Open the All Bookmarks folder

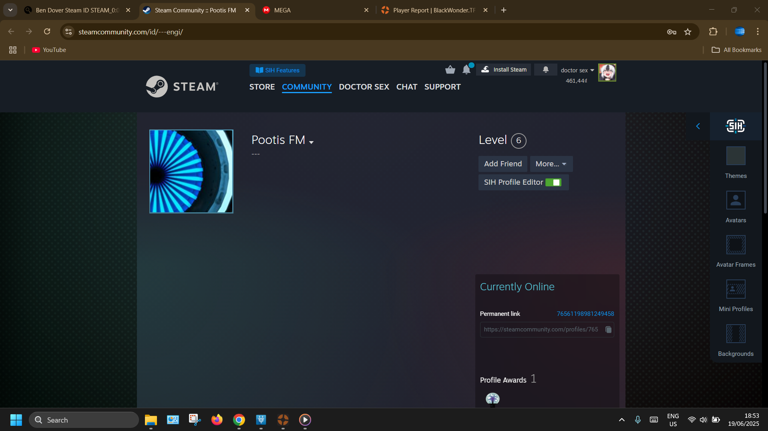[736, 50]
